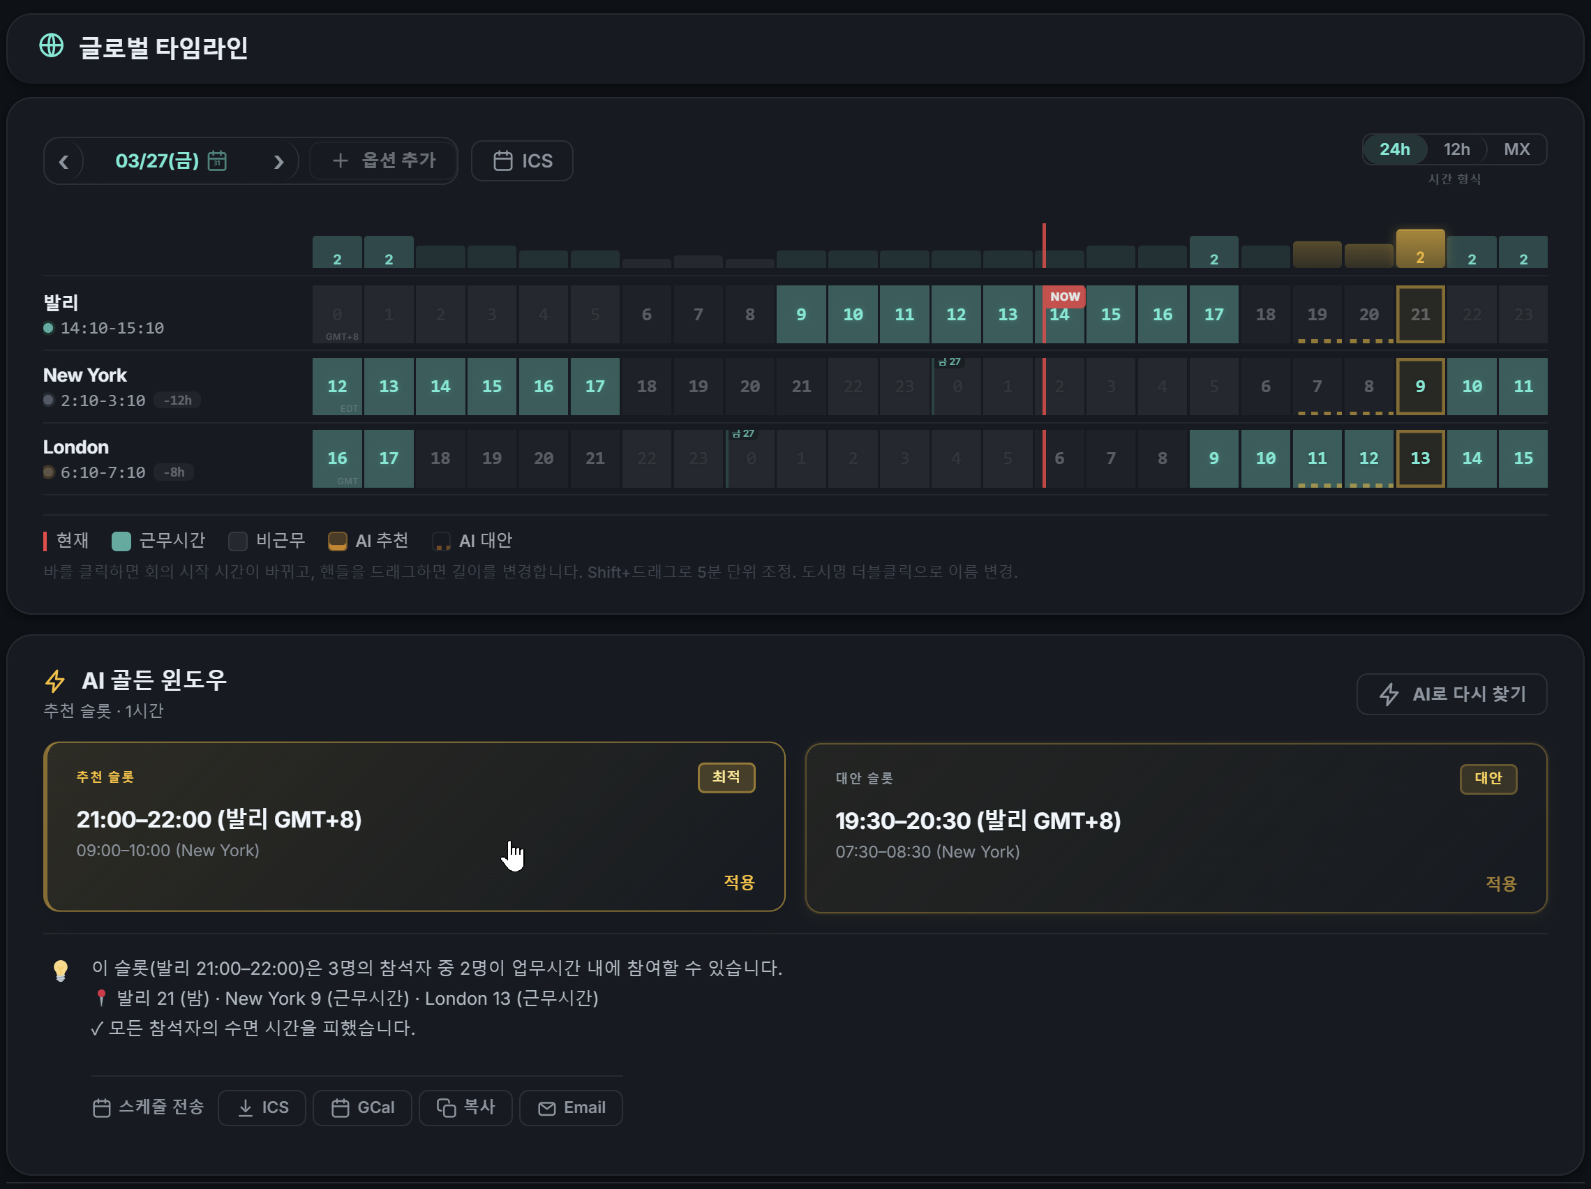Open the date picker calendar icon beside 03/27(금)
Image resolution: width=1591 pixels, height=1189 pixels.
[x=218, y=160]
